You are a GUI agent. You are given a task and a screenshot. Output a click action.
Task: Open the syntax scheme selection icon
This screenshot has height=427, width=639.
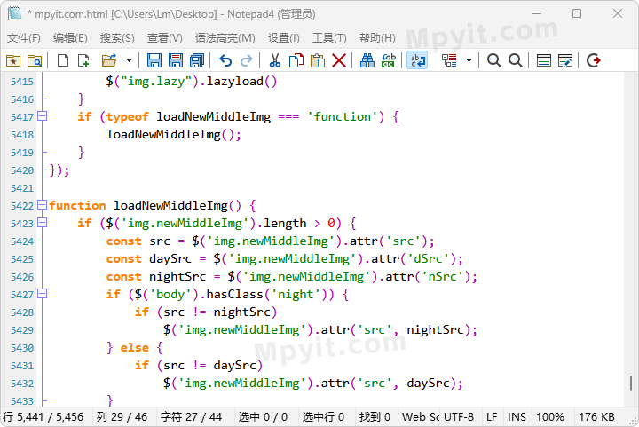pyautogui.click(x=544, y=60)
